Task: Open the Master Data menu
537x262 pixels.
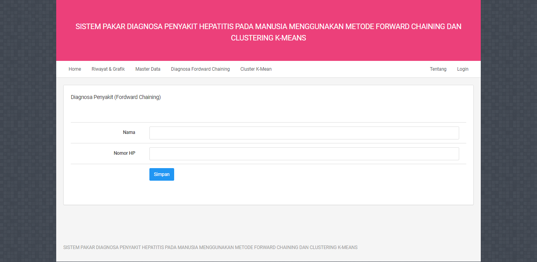Action: (x=148, y=69)
